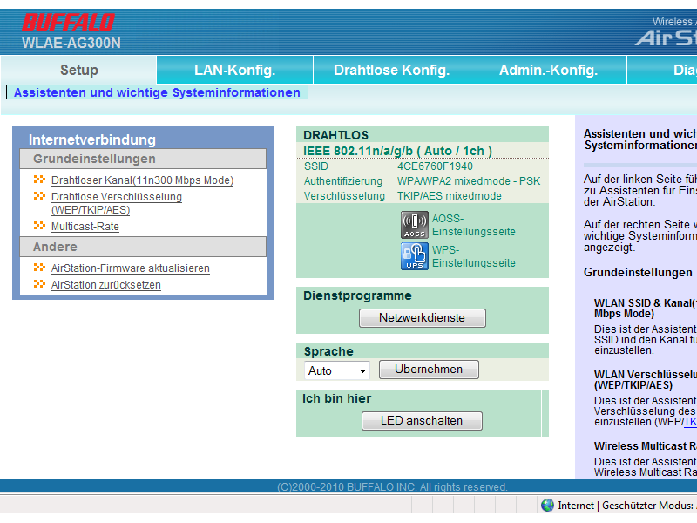Open Drahtlose Verschlüsselung (WEP/TKIP/AES) link
Image resolution: width=697 pixels, height=523 pixels.
pos(117,203)
